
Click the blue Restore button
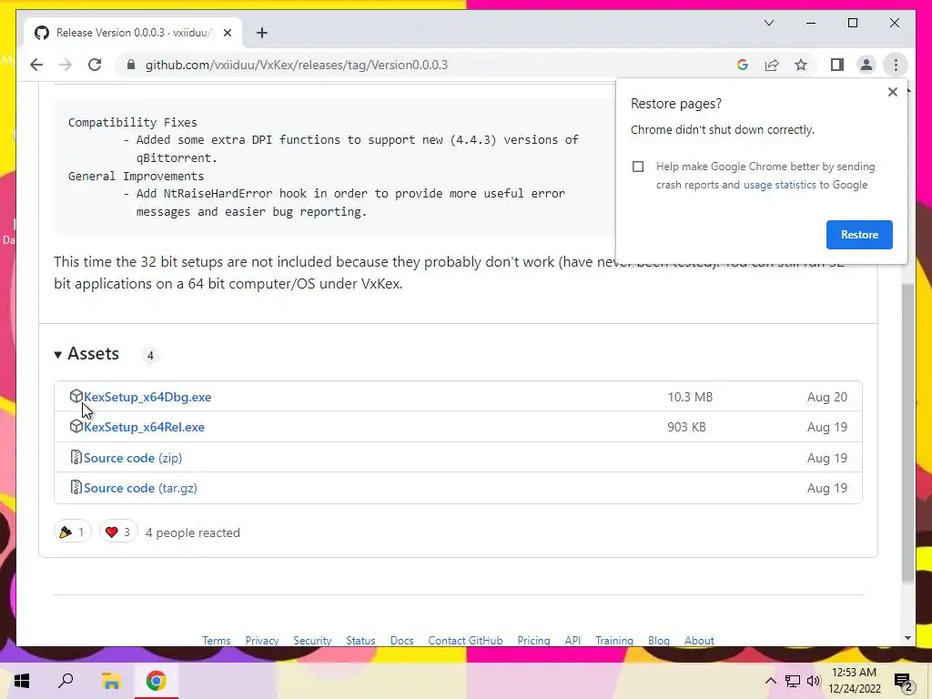click(x=859, y=234)
